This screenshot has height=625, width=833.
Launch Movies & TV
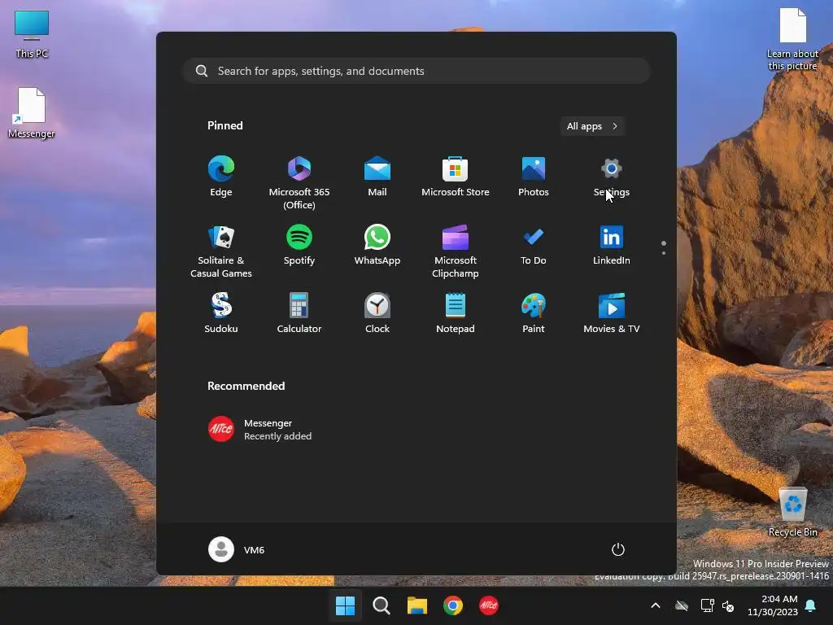[612, 313]
